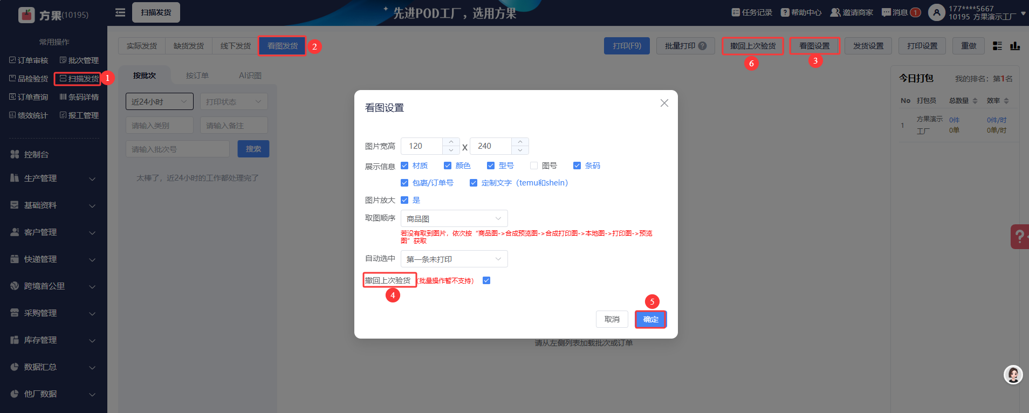Open the 打印状态 dropdown
This screenshot has width=1029, height=413.
[234, 101]
